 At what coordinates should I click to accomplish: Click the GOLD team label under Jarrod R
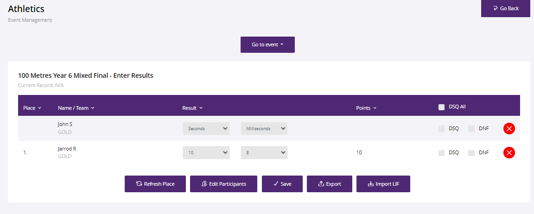click(65, 157)
